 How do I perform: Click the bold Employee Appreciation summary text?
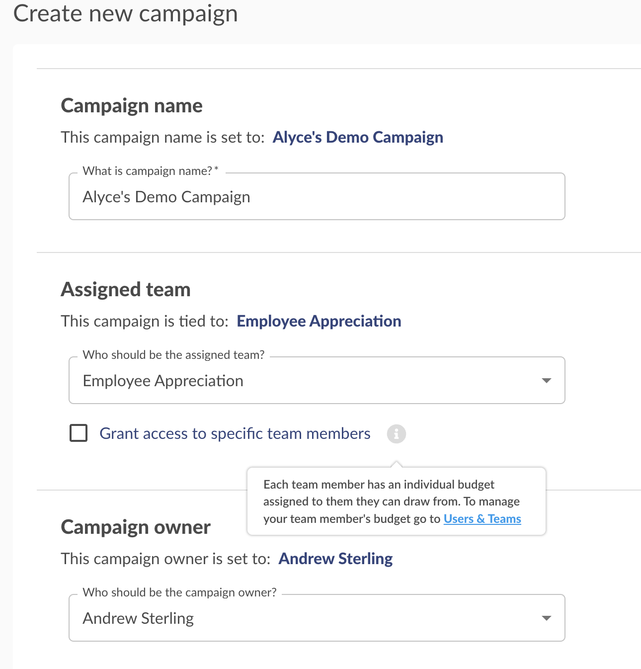(319, 321)
